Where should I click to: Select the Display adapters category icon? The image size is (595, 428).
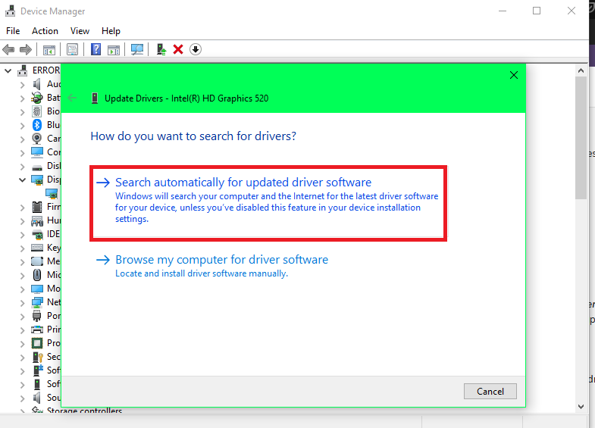[x=37, y=180]
